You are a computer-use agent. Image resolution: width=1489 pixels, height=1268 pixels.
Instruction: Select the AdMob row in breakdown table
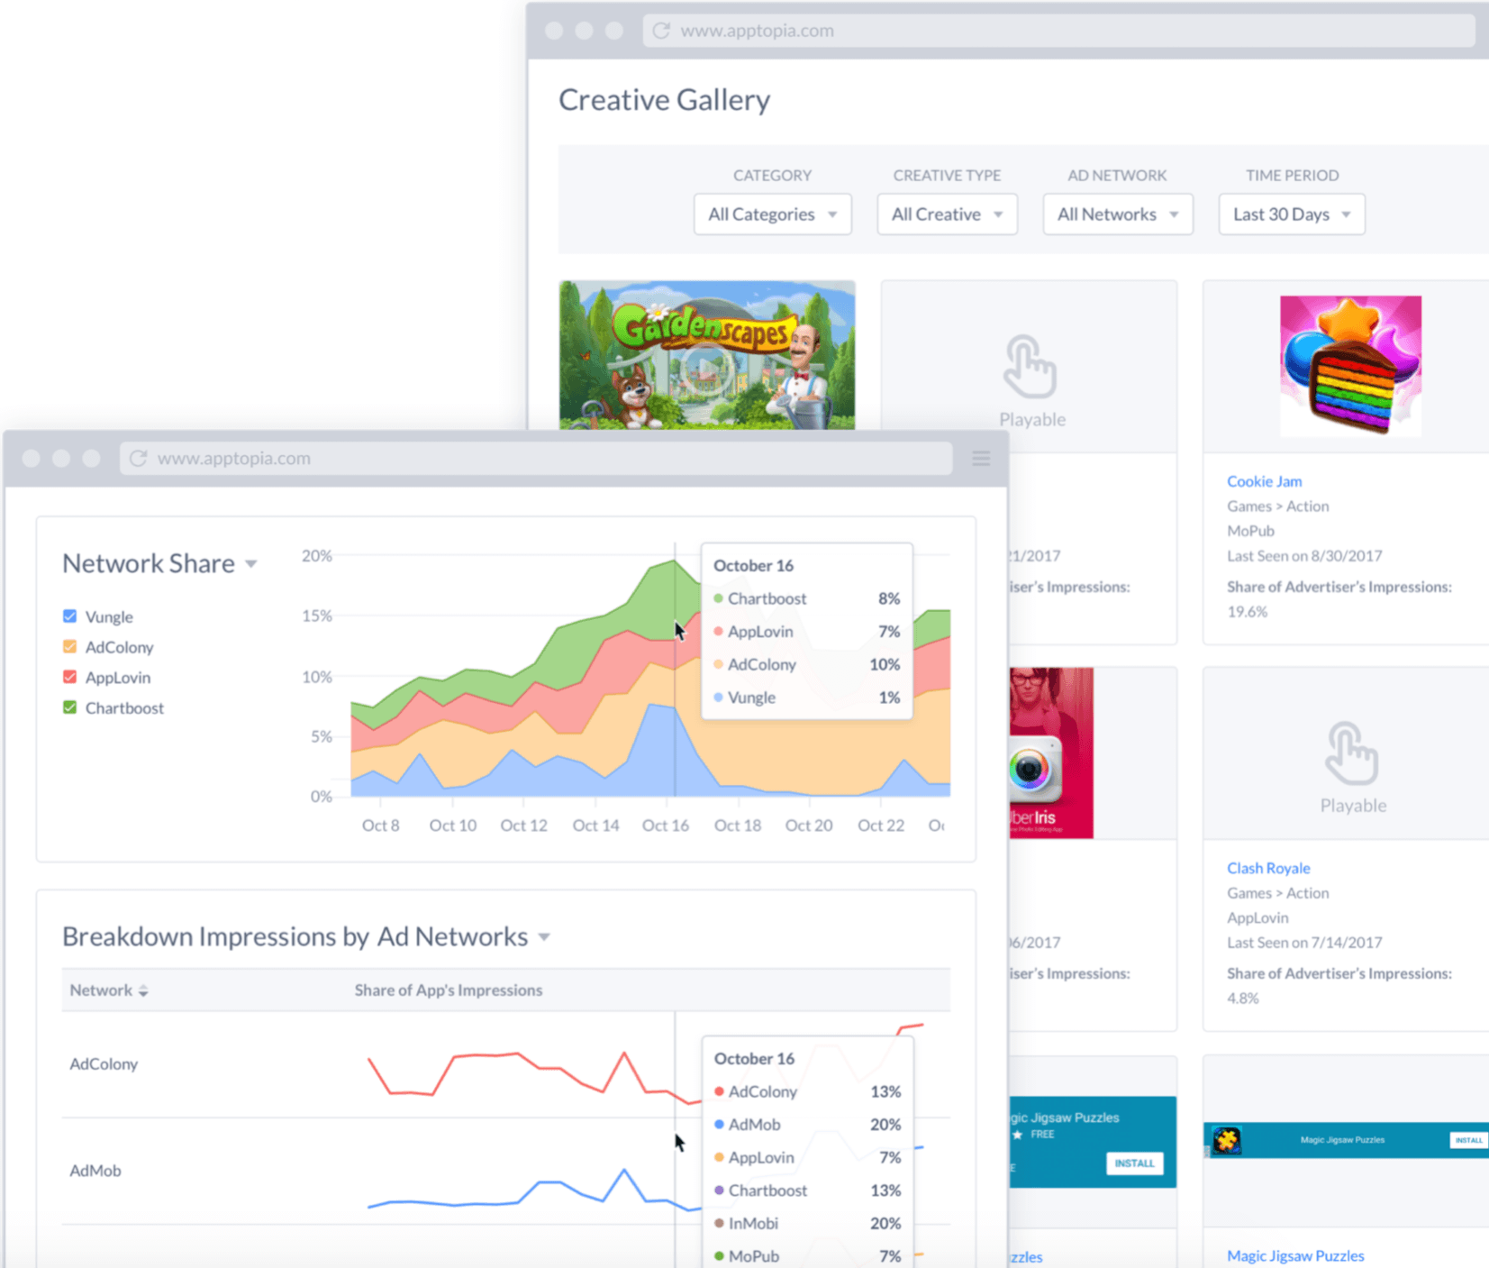505,1171
